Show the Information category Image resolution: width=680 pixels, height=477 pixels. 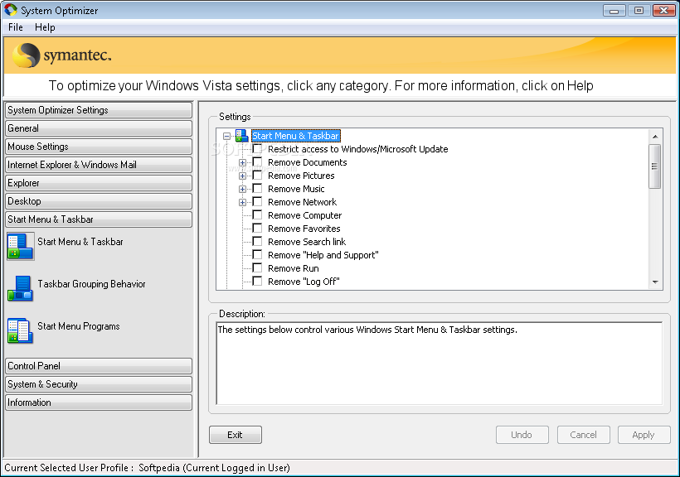click(x=99, y=402)
